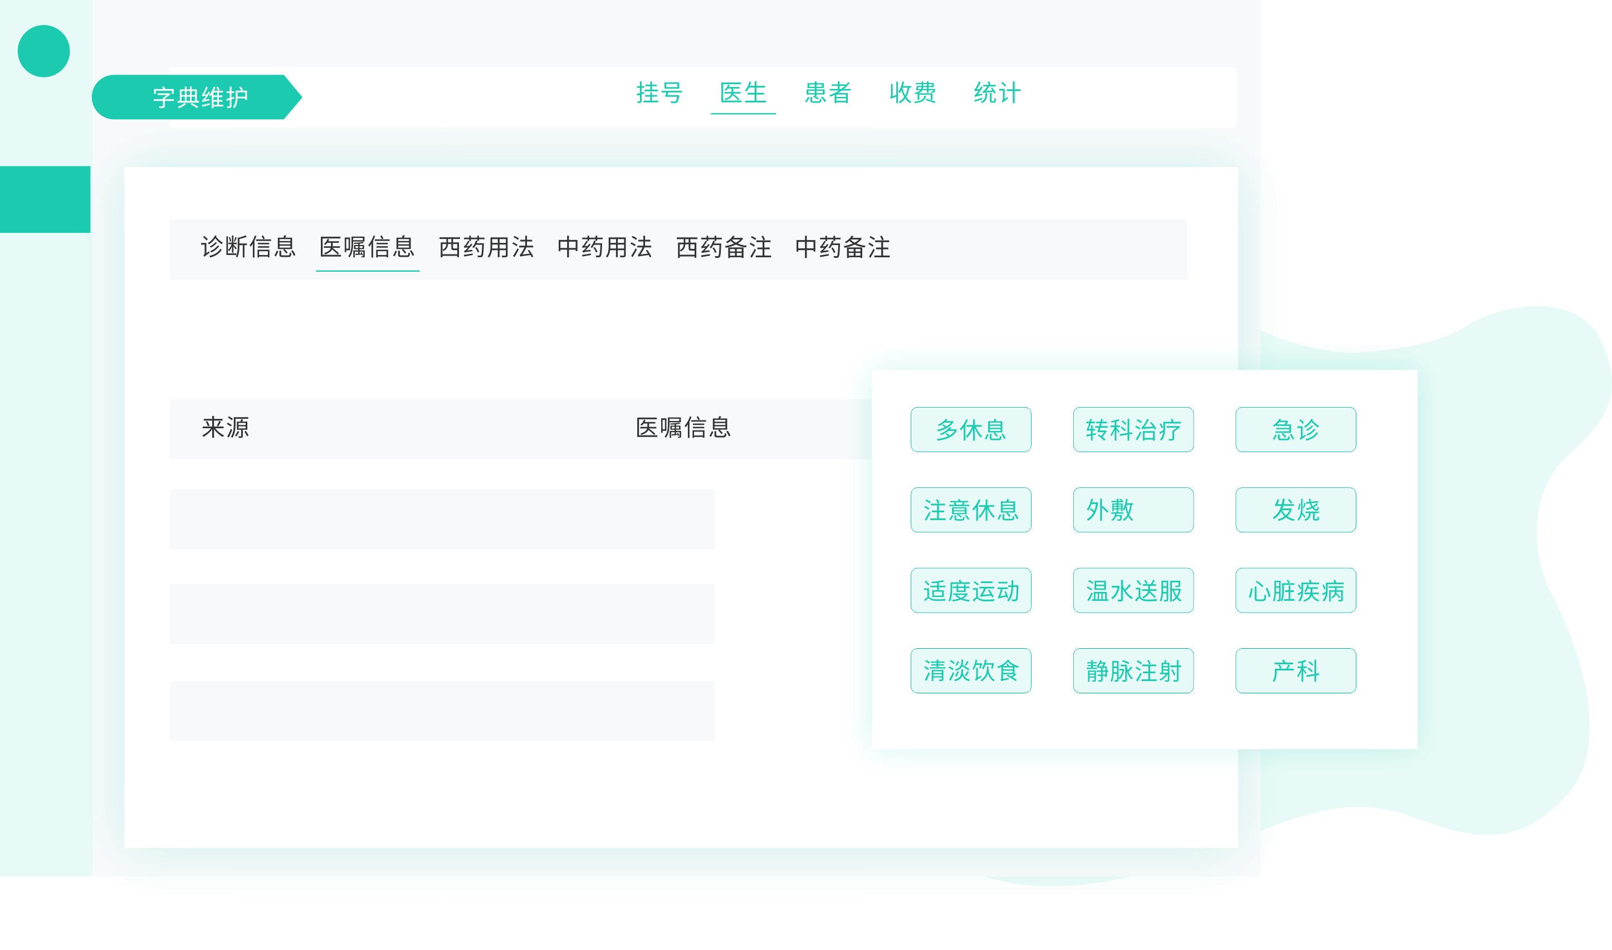1612x950 pixels.
Task: Select the 诊断信息 sub-tab
Action: point(248,247)
